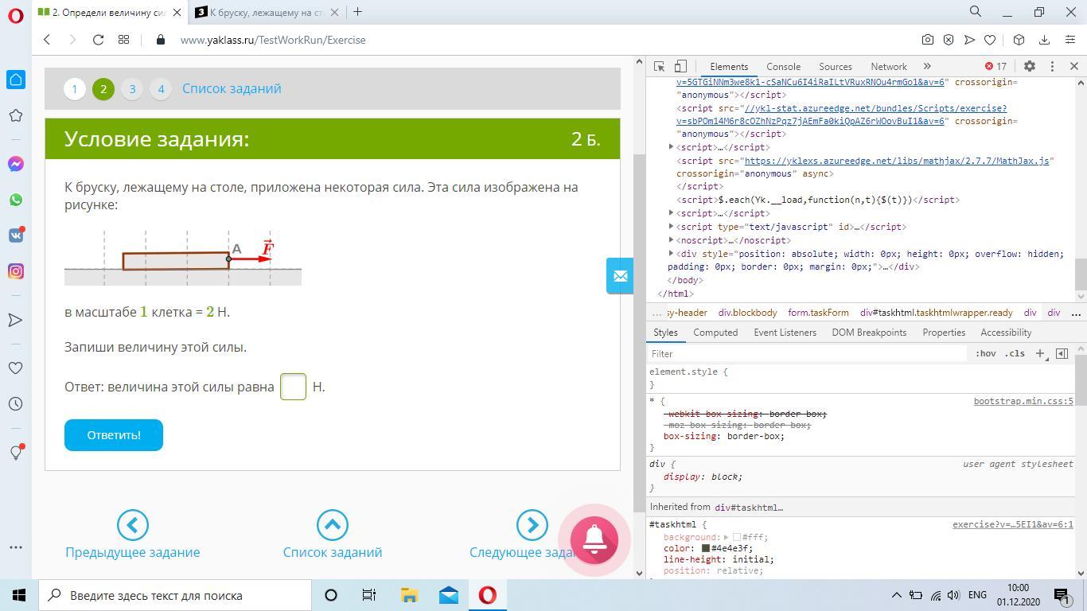Toggle .cls element classes pane

point(1015,353)
